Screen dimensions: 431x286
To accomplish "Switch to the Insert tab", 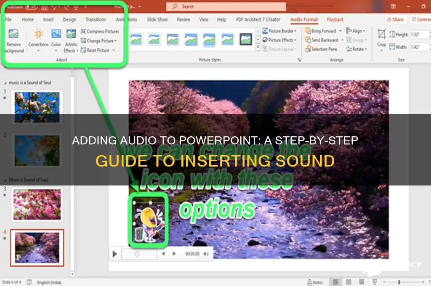I will pos(48,19).
